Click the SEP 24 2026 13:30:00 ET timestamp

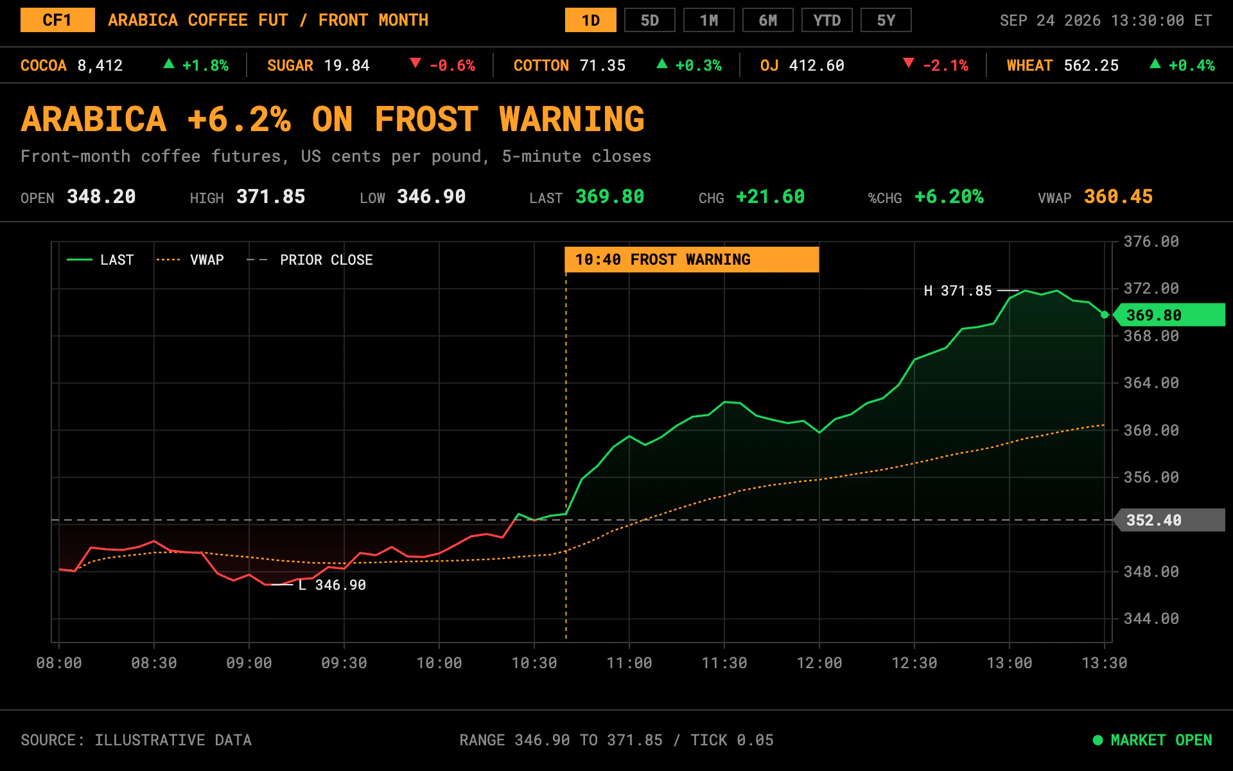click(1106, 21)
